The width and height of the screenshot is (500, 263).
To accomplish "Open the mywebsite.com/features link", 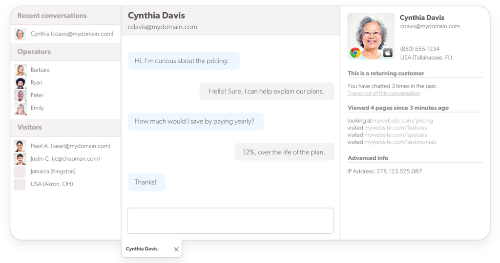I will (396, 128).
